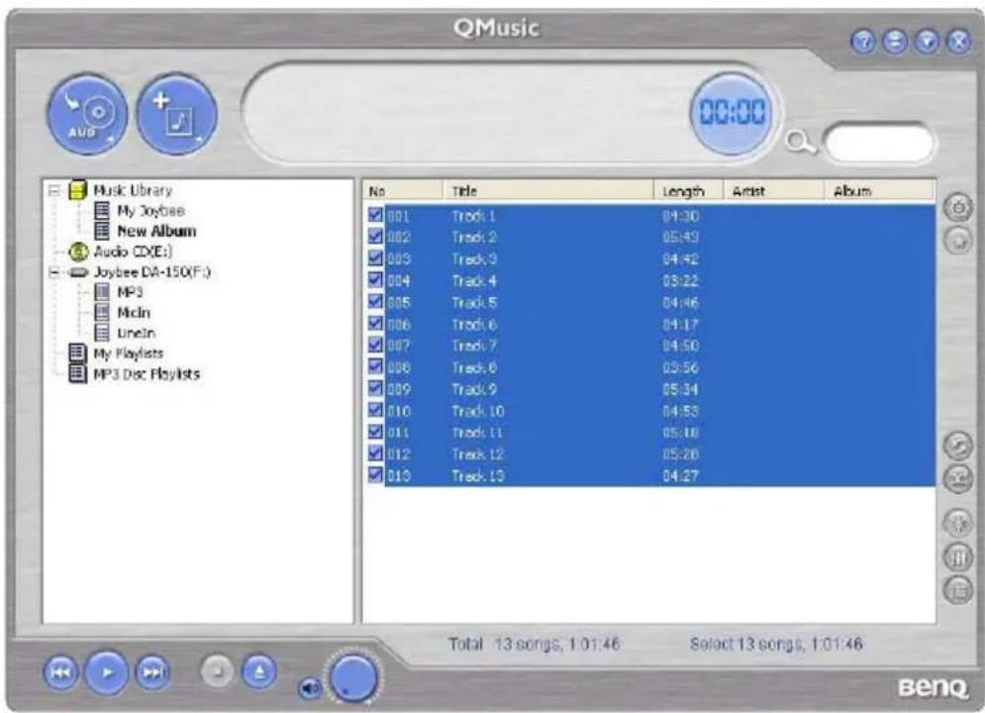Click the next track button
This screenshot has height=713, width=985.
click(152, 672)
